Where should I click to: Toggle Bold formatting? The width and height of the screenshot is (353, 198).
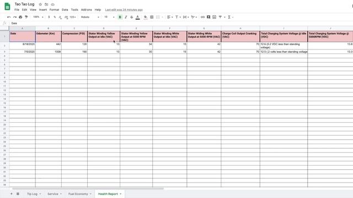120,17
